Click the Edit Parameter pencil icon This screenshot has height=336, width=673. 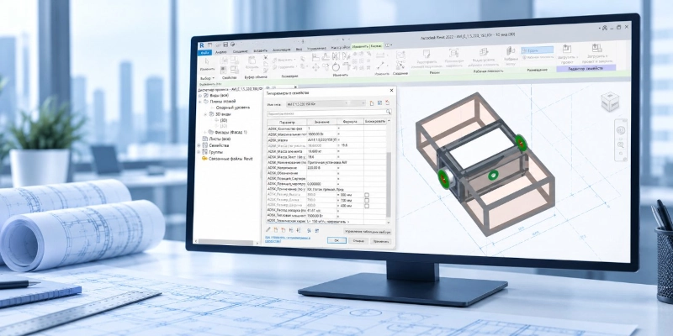click(268, 229)
